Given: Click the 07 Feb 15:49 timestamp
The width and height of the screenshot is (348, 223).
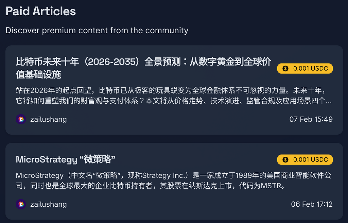Looking at the screenshot, I should click(311, 119).
